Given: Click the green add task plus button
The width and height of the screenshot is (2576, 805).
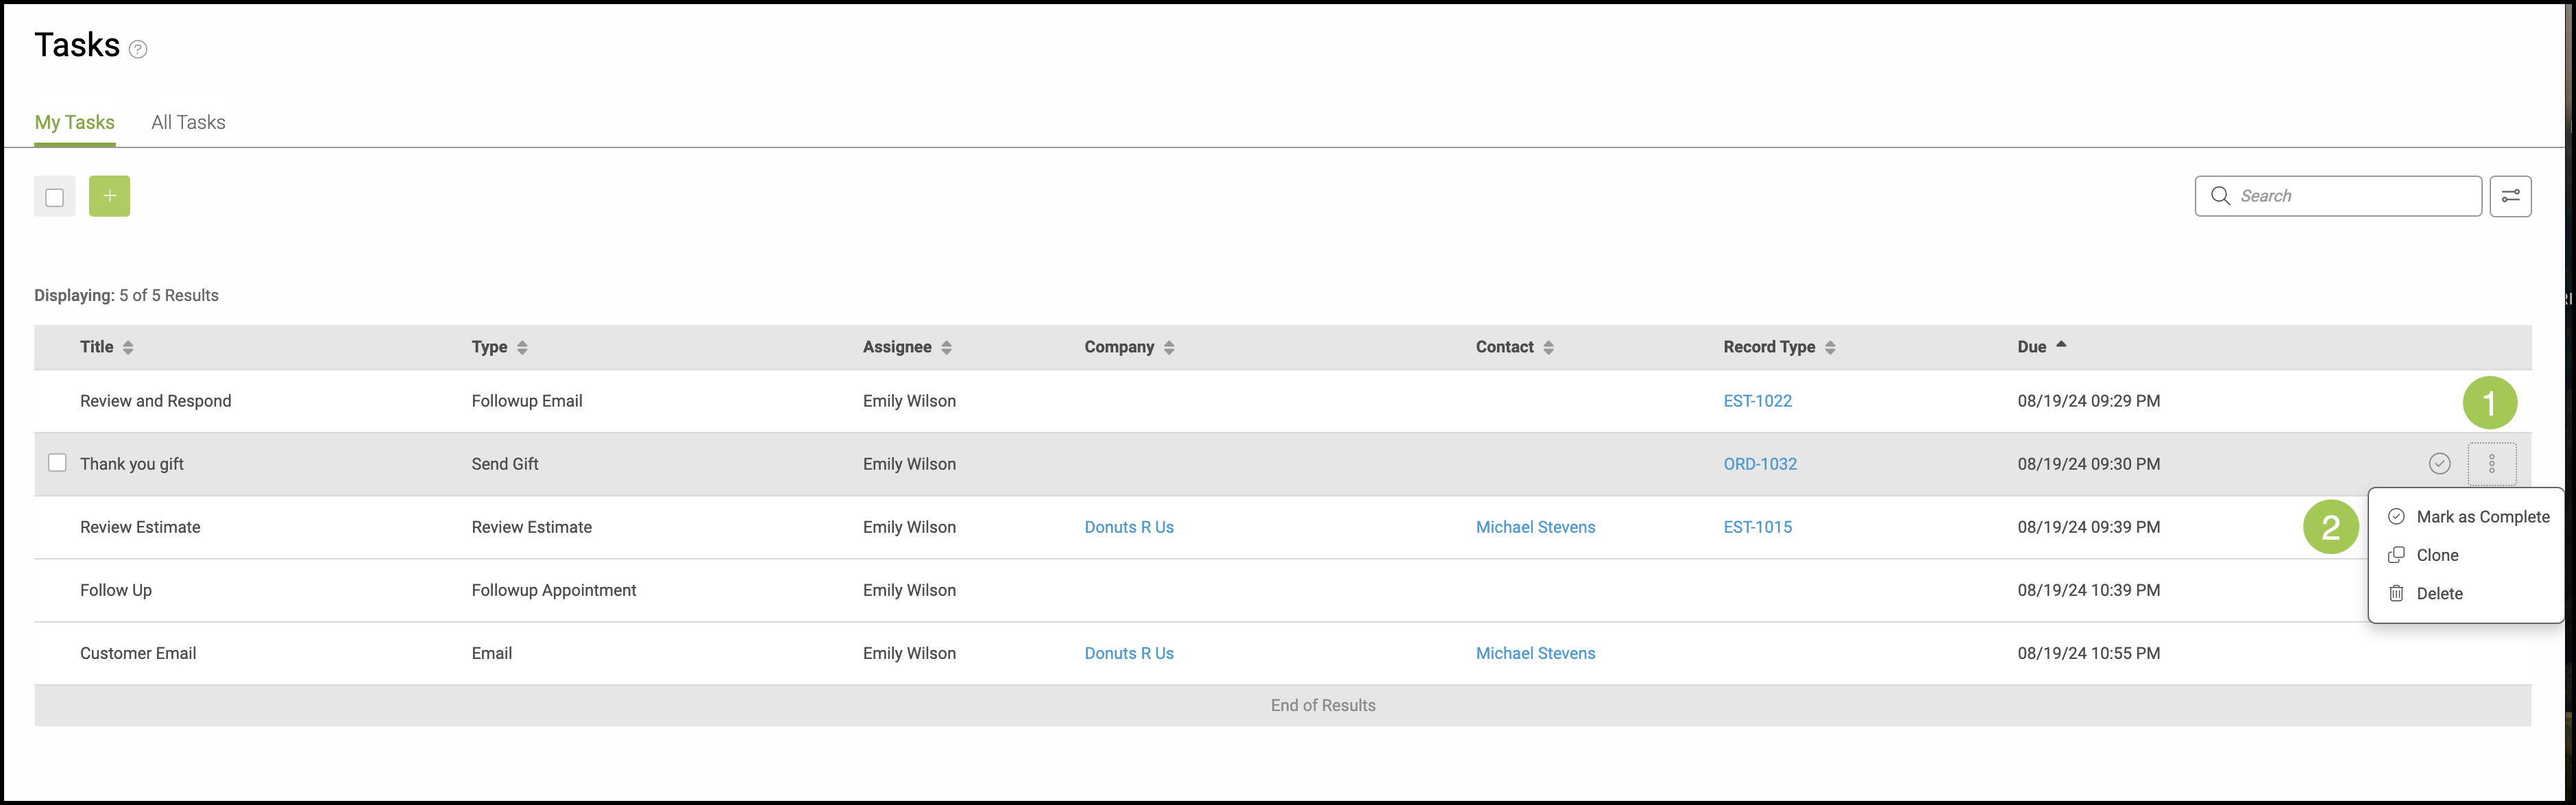Looking at the screenshot, I should [110, 196].
